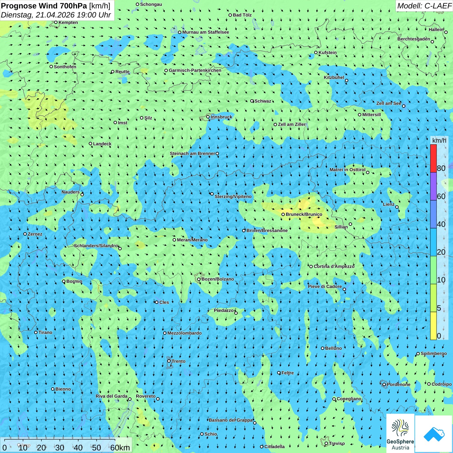
Task: Click the Matrei in Osttirol label
Action: tap(348, 170)
